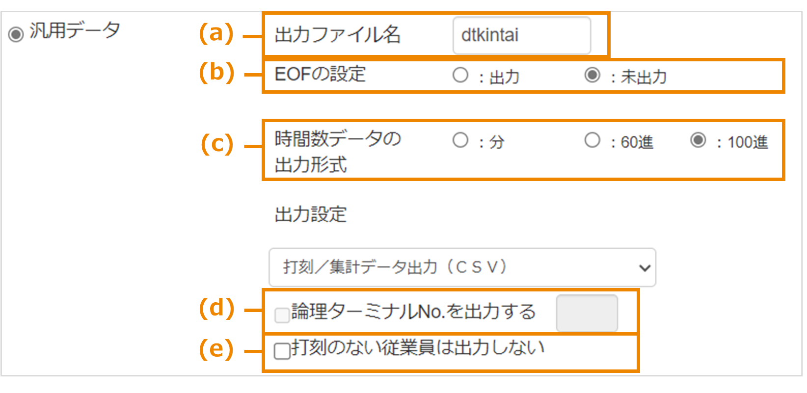This screenshot has width=807, height=393.
Task: Click inside the dtkintai filename field
Action: click(x=522, y=35)
